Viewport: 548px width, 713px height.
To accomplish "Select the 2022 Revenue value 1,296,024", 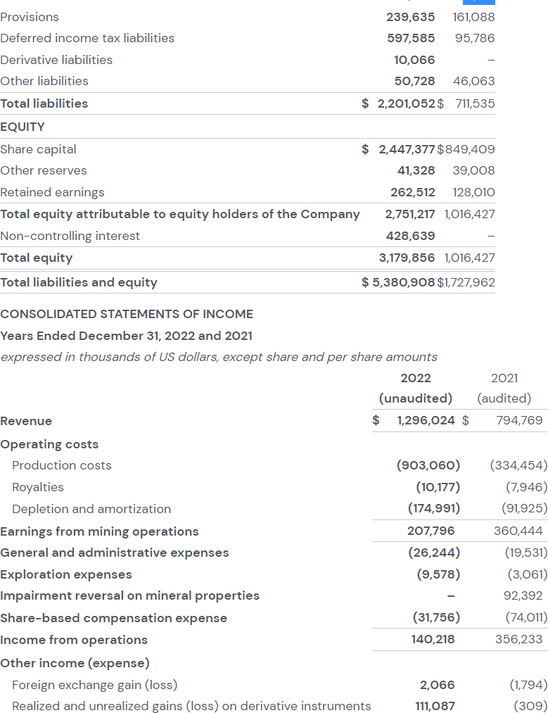I will (x=426, y=420).
